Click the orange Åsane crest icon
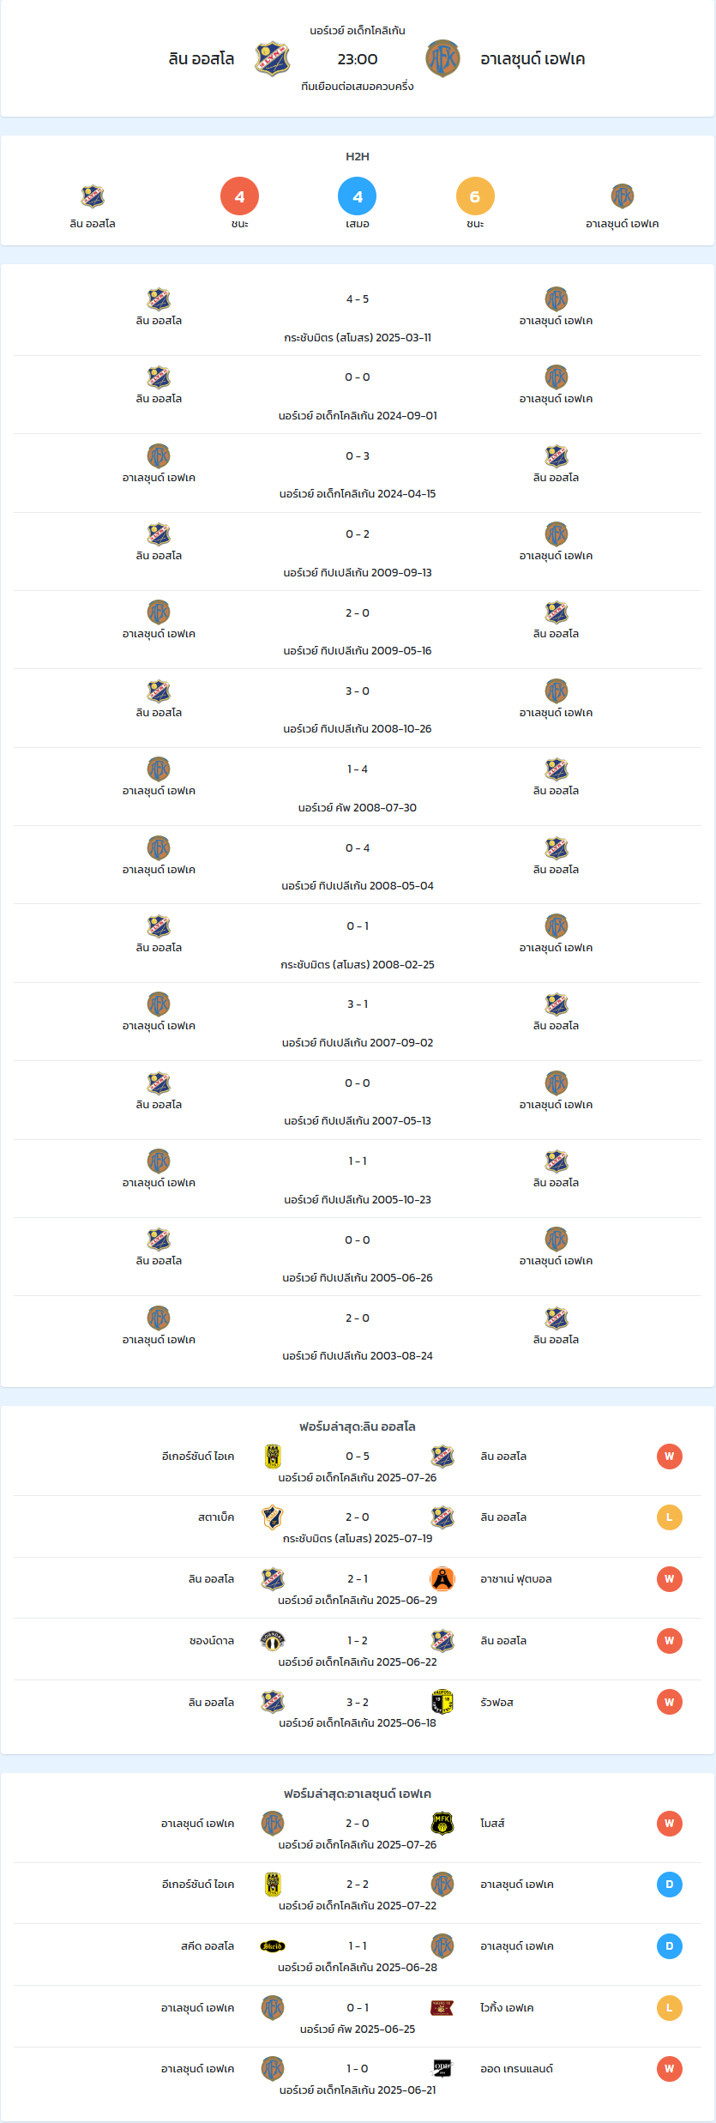Viewport: 716px width, 2123px height. (442, 1578)
